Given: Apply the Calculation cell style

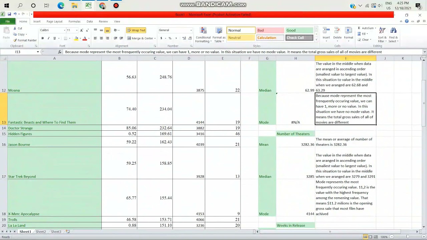Looking at the screenshot, I should pyautogui.click(x=270, y=38).
